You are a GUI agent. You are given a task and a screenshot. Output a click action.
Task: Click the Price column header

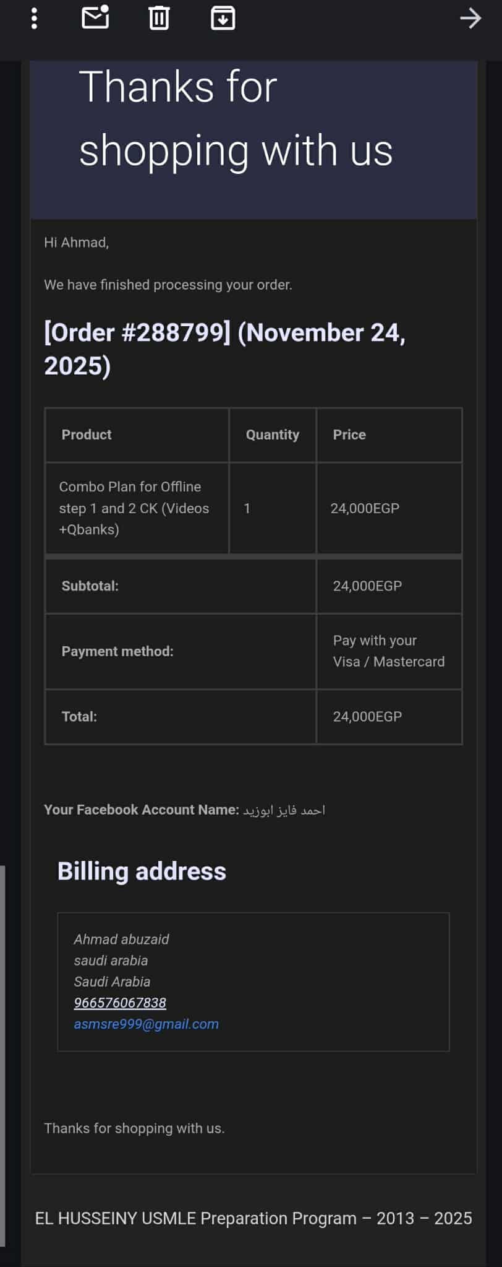coord(349,435)
